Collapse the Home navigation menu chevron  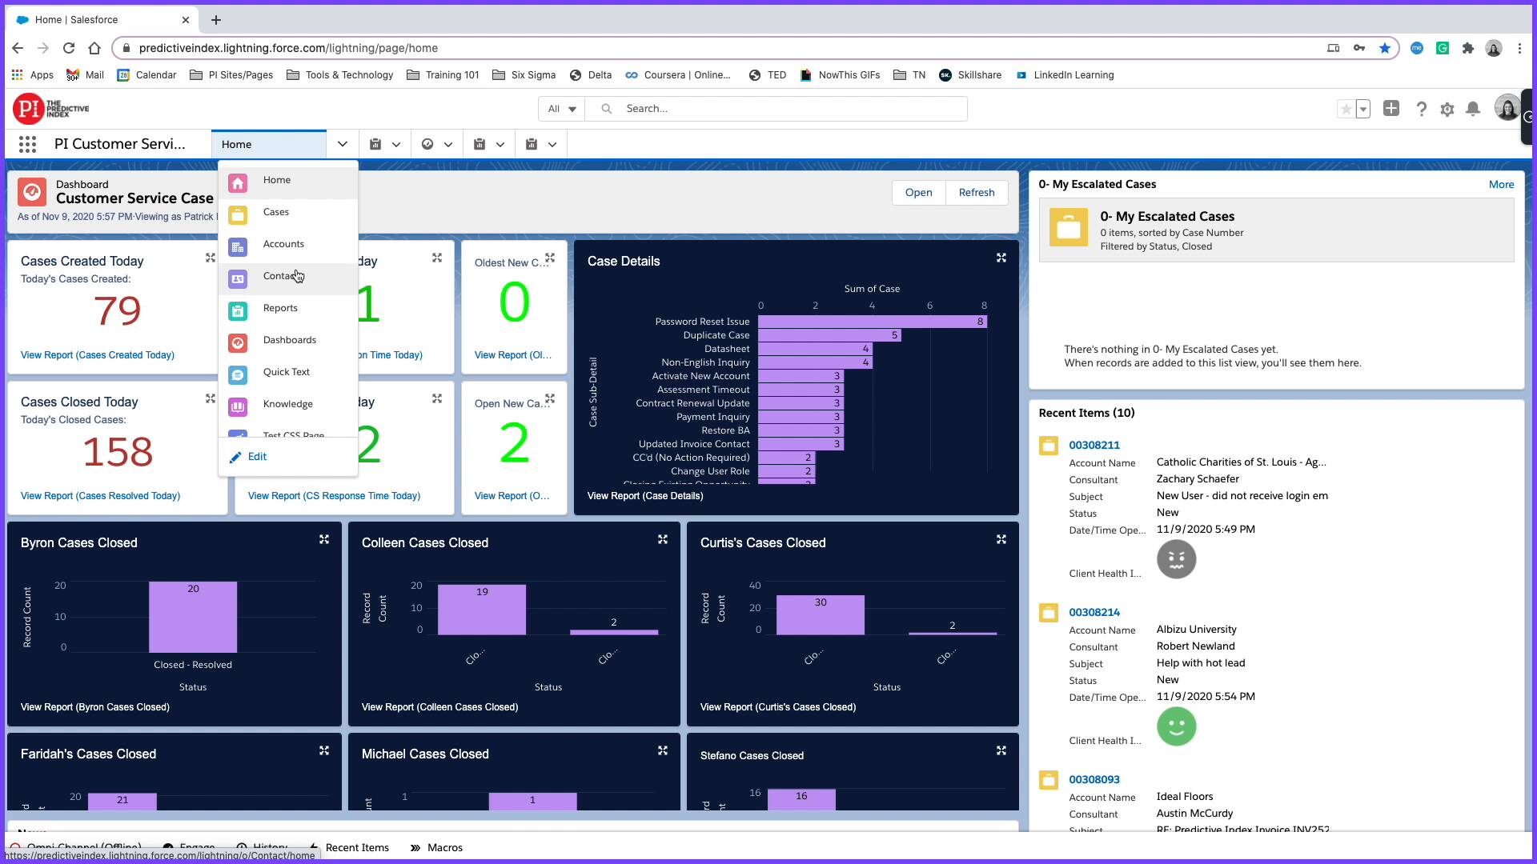click(343, 144)
